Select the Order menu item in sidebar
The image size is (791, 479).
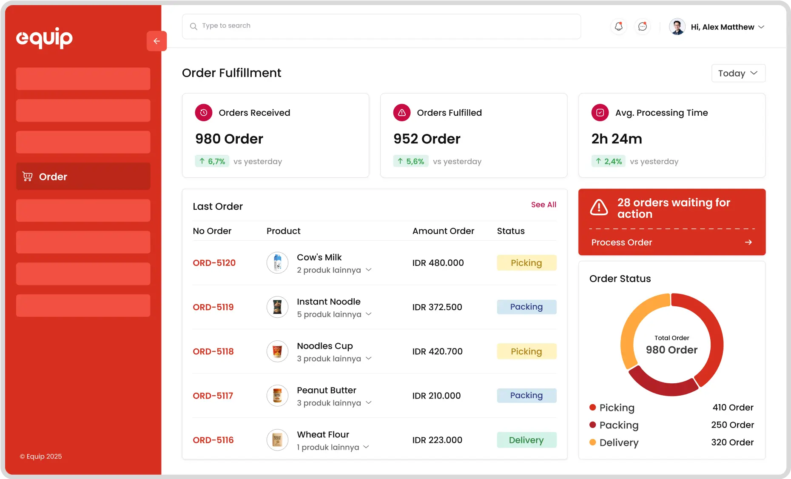[83, 177]
